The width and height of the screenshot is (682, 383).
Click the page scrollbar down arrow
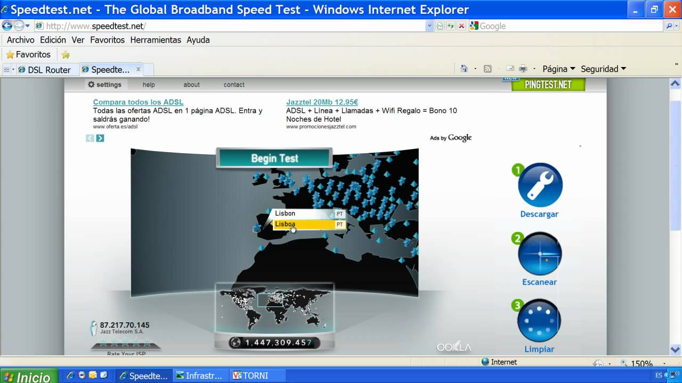coord(676,349)
